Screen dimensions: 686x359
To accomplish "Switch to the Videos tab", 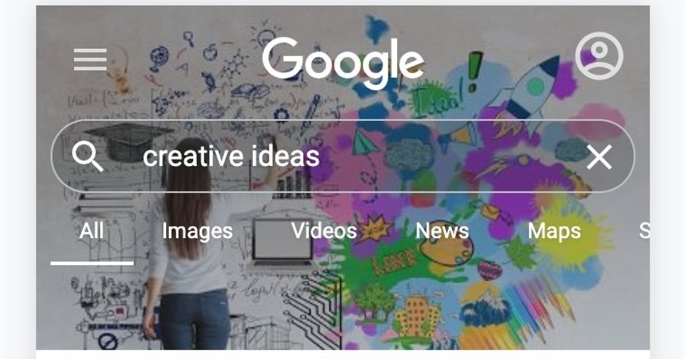I will coord(324,231).
